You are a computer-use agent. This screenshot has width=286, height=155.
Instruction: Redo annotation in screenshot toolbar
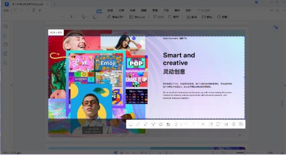coord(193,124)
